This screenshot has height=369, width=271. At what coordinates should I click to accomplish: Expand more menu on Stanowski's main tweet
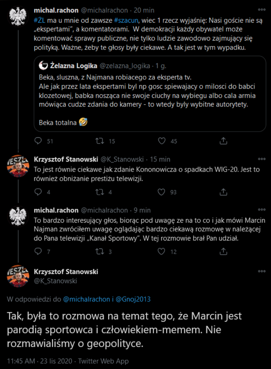(x=261, y=272)
